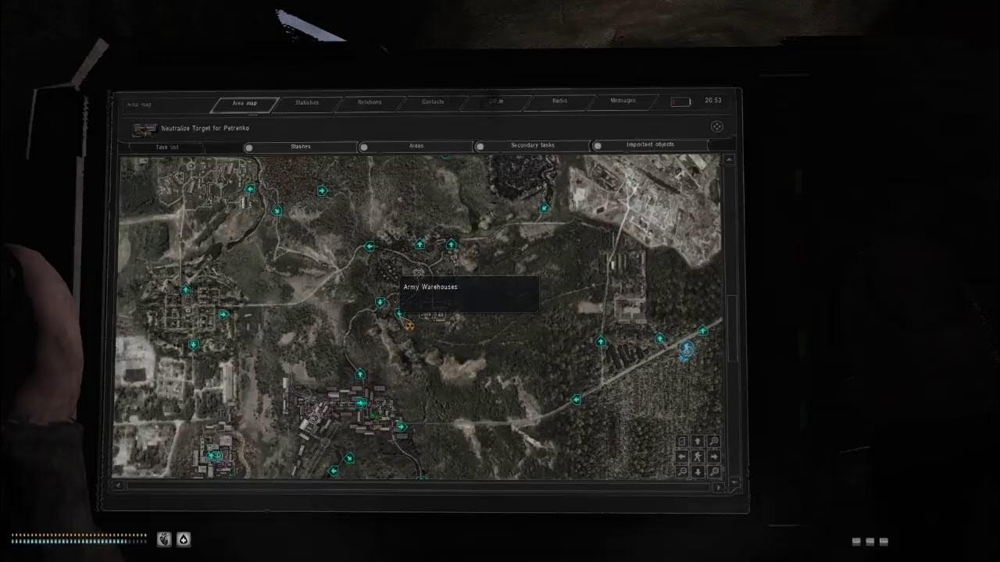
Task: Click the three quick-slot squares bottom right
Action: [x=870, y=542]
